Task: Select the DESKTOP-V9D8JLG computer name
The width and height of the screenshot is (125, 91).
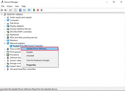Action: pyautogui.click(x=15, y=14)
